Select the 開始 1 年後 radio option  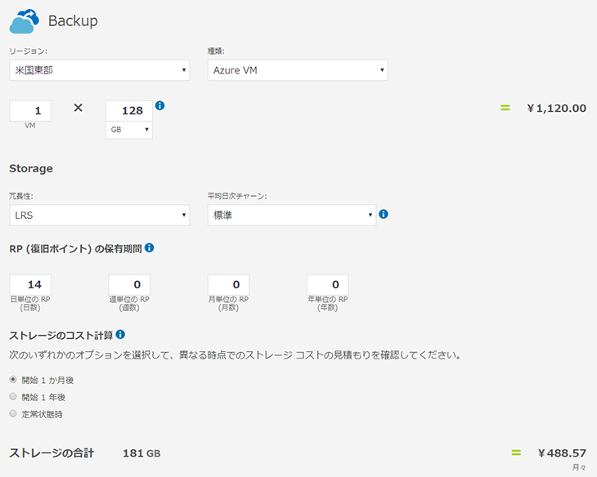pyautogui.click(x=13, y=397)
